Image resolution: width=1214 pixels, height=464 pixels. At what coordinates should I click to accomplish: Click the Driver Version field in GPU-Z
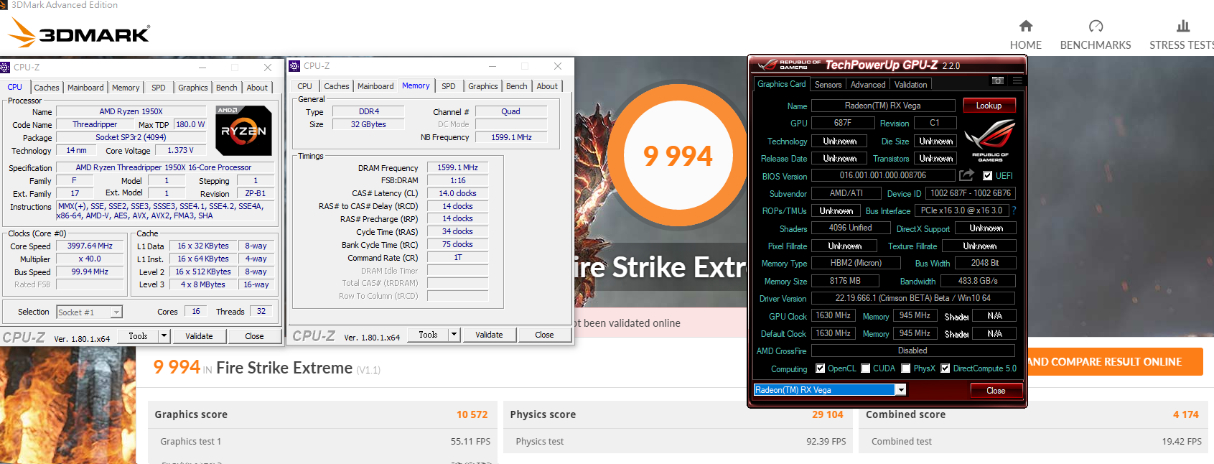pos(913,298)
